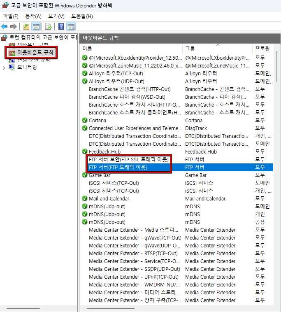Select Media Center Extender - RTSP(TCP-Out) rule
Screen dimensions: 281x312
tap(133, 253)
